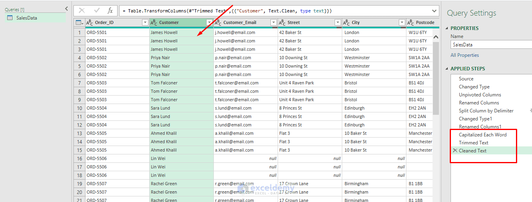The width and height of the screenshot is (532, 202).
Task: Select row number 1 header
Action: click(x=79, y=32)
